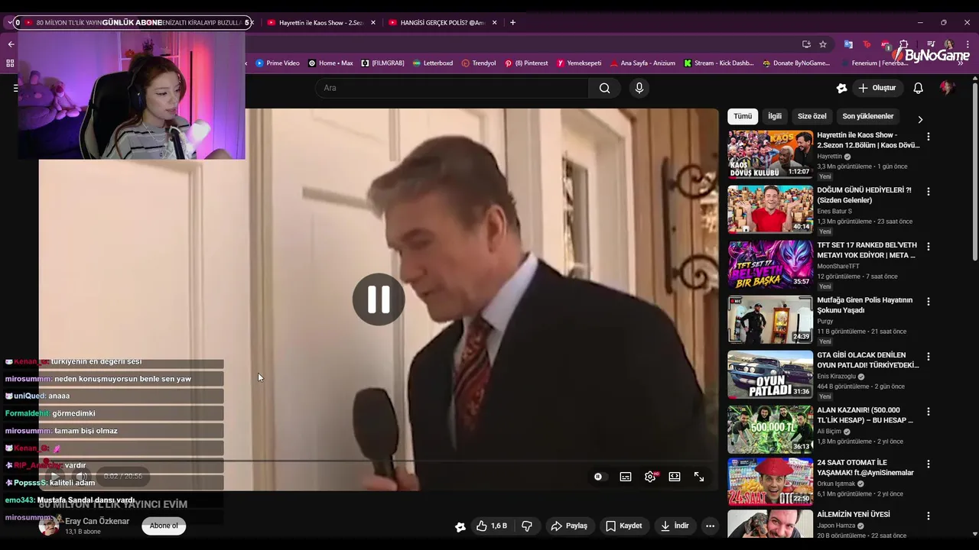Select the Size özel filter chip
The height and width of the screenshot is (550, 979).
[812, 116]
